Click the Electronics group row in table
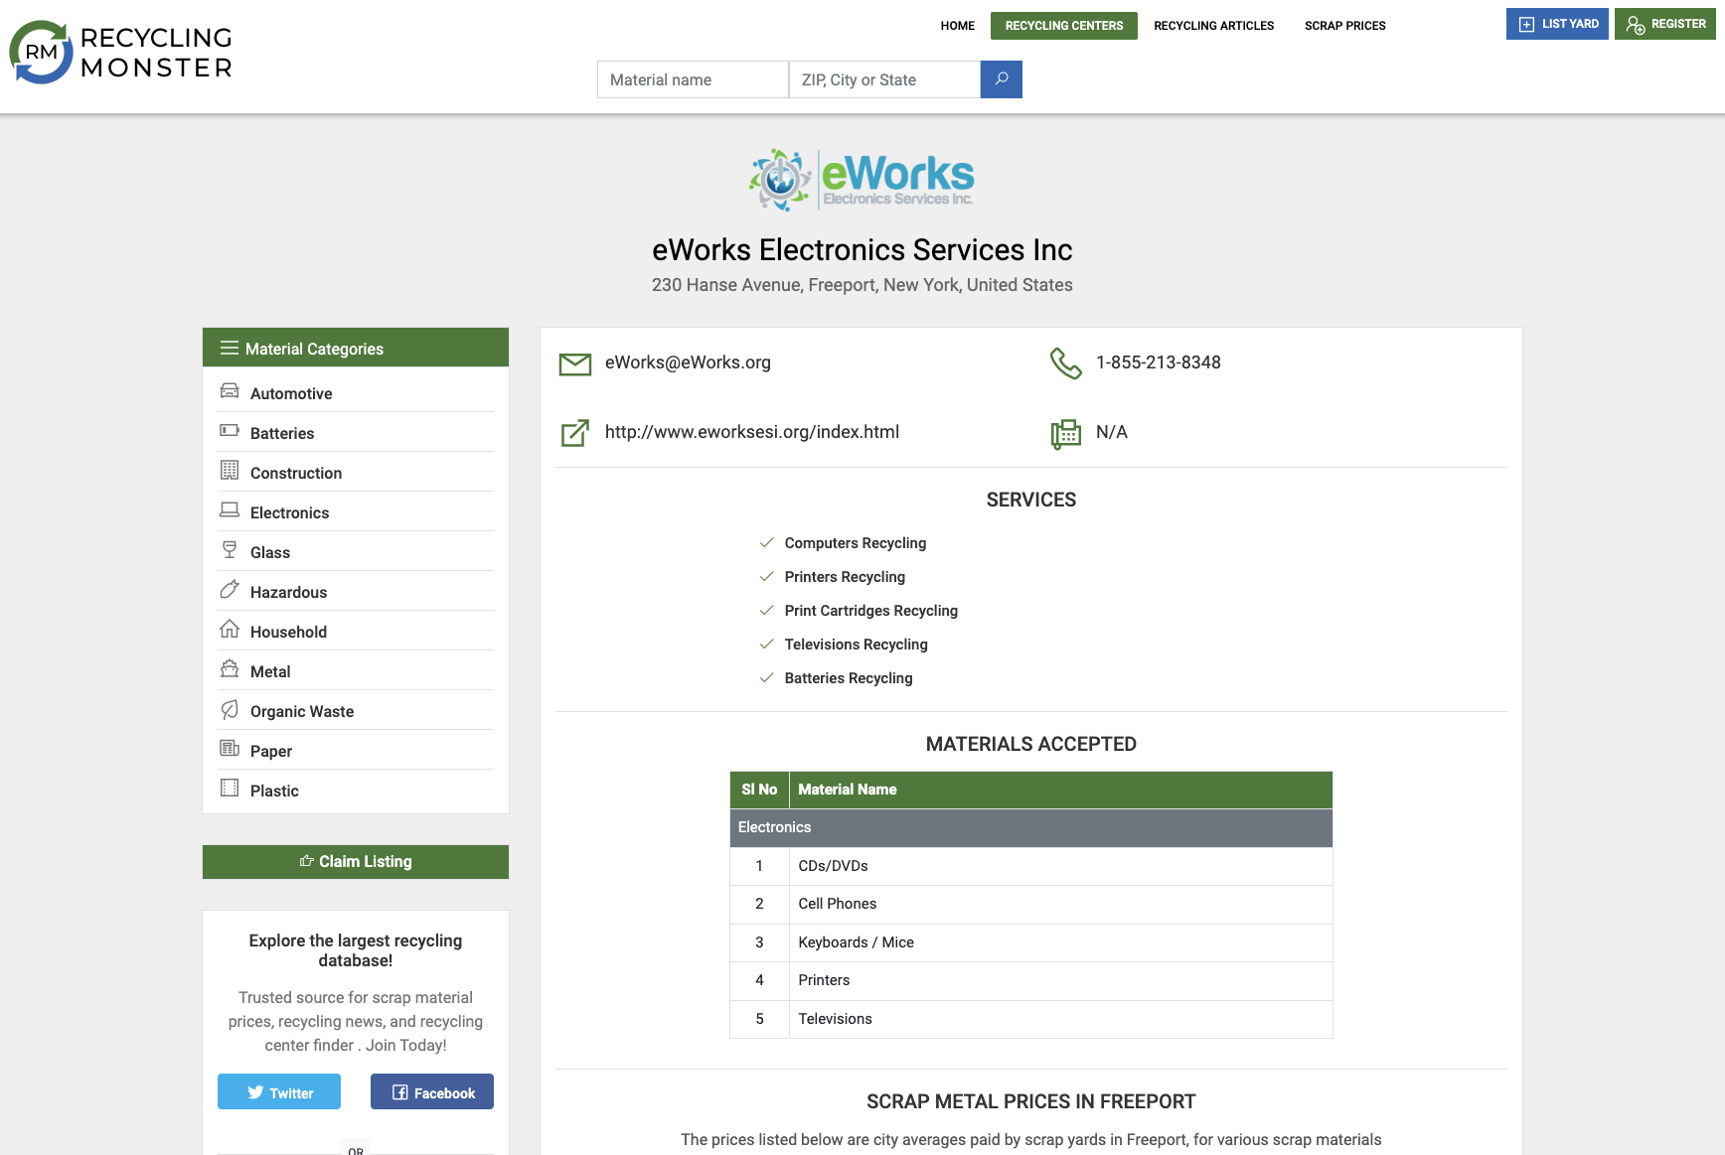Screen dimensions: 1725x1155 (x=1031, y=827)
